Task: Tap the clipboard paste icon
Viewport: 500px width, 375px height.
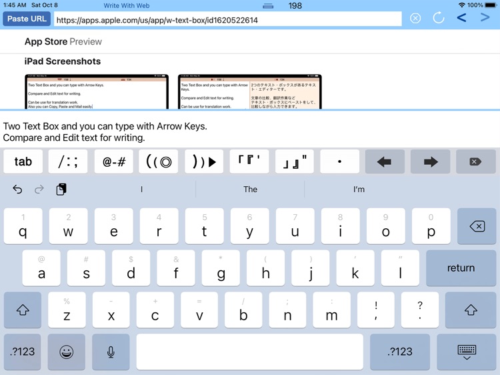Action: 61,190
